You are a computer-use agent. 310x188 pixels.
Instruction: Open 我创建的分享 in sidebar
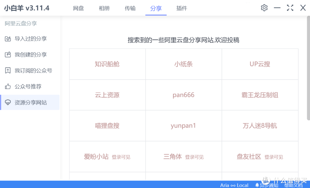pos(30,55)
